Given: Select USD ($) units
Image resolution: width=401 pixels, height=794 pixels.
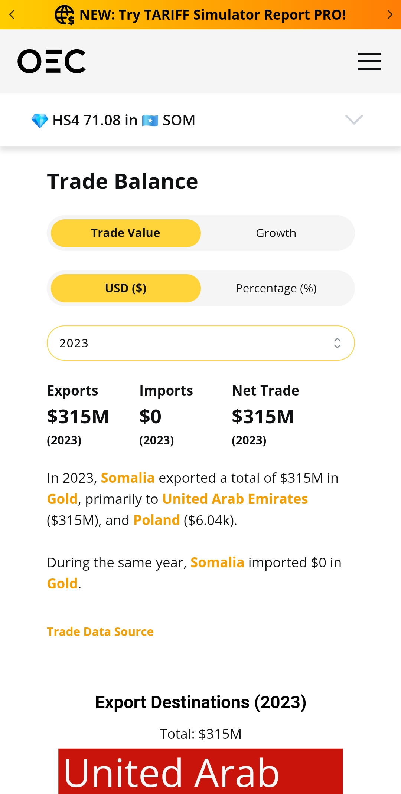Looking at the screenshot, I should pyautogui.click(x=126, y=288).
